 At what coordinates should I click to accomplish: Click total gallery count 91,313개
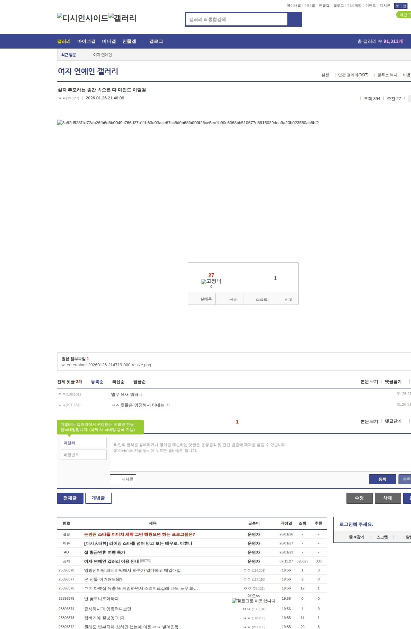click(x=393, y=41)
